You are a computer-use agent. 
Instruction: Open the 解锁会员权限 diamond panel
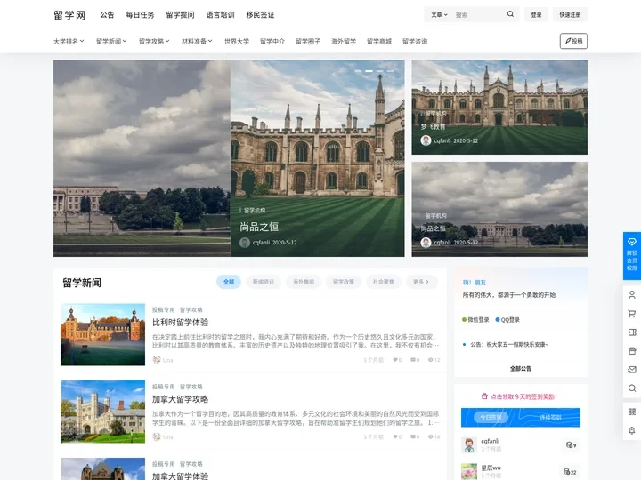631,256
